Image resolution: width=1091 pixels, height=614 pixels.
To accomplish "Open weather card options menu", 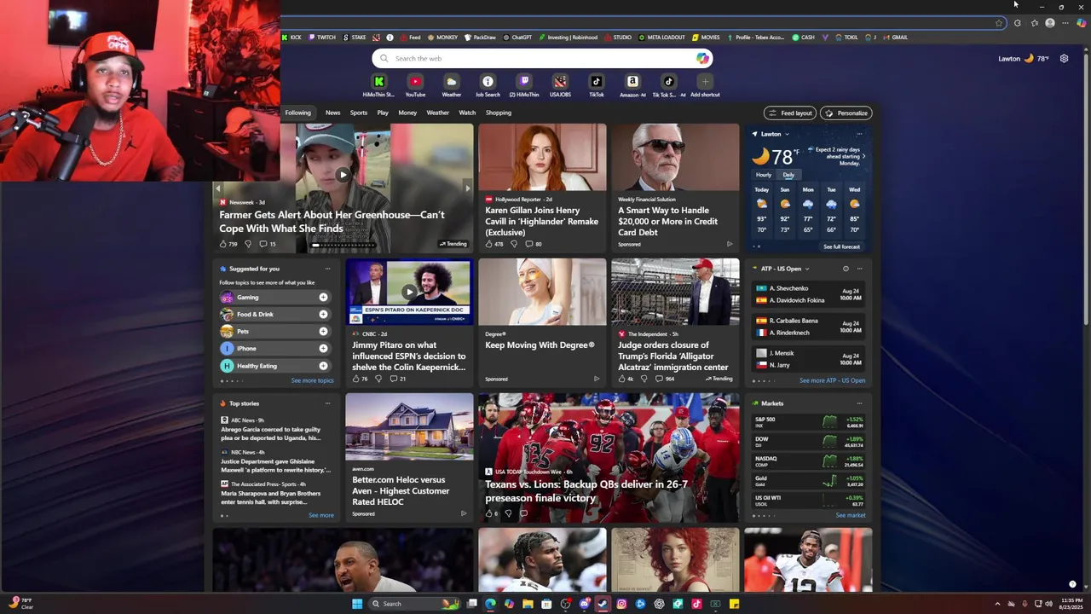I will (859, 134).
